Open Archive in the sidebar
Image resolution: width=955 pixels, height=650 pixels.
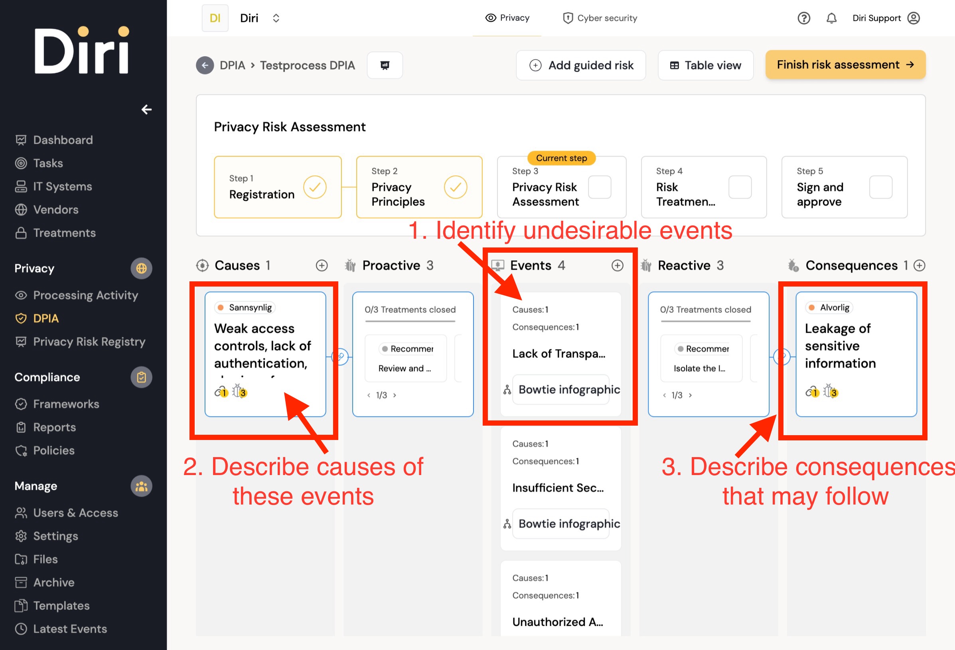click(x=44, y=583)
